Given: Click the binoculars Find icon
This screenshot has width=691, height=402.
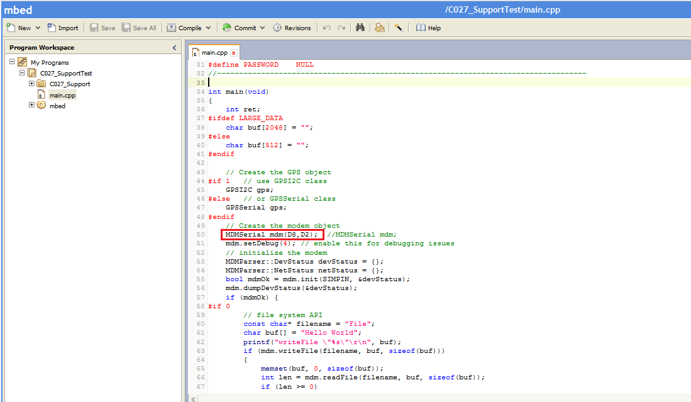Looking at the screenshot, I should point(361,28).
